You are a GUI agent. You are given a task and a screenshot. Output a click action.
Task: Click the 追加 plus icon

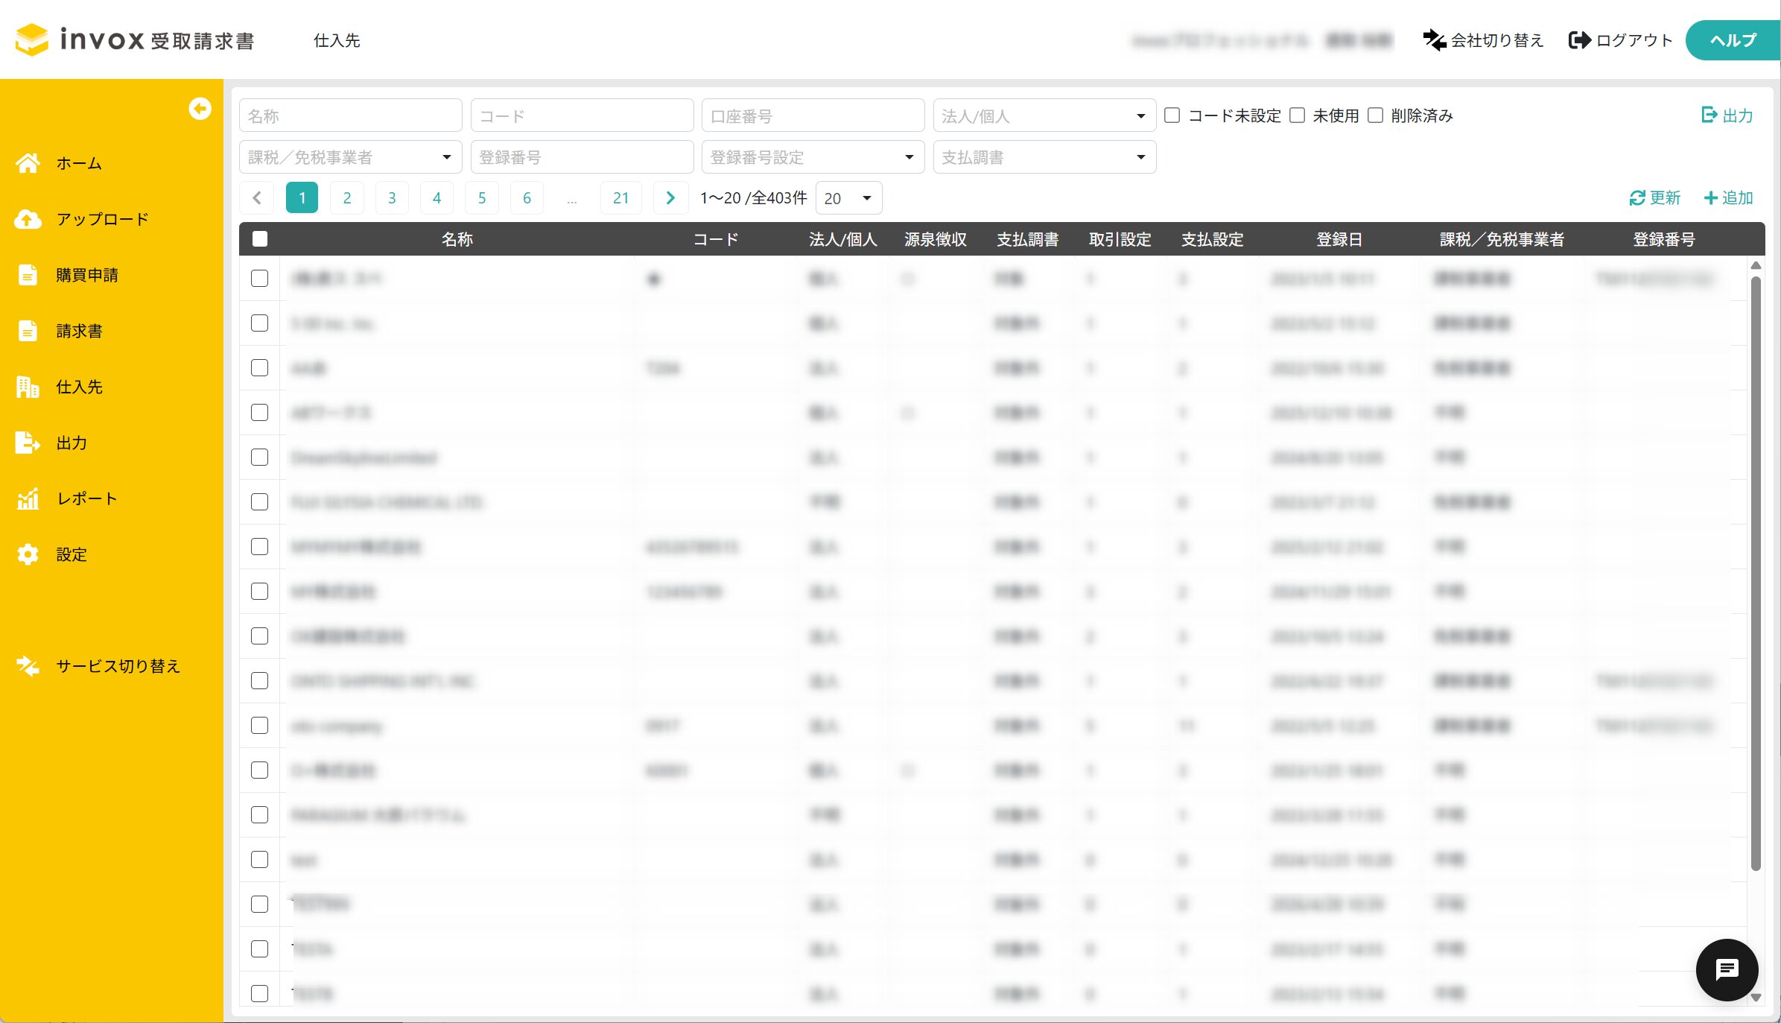pyautogui.click(x=1710, y=198)
